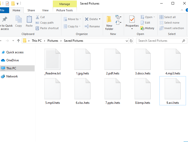
Task: Click the Copy icon in ribbon
Action: 18,20
